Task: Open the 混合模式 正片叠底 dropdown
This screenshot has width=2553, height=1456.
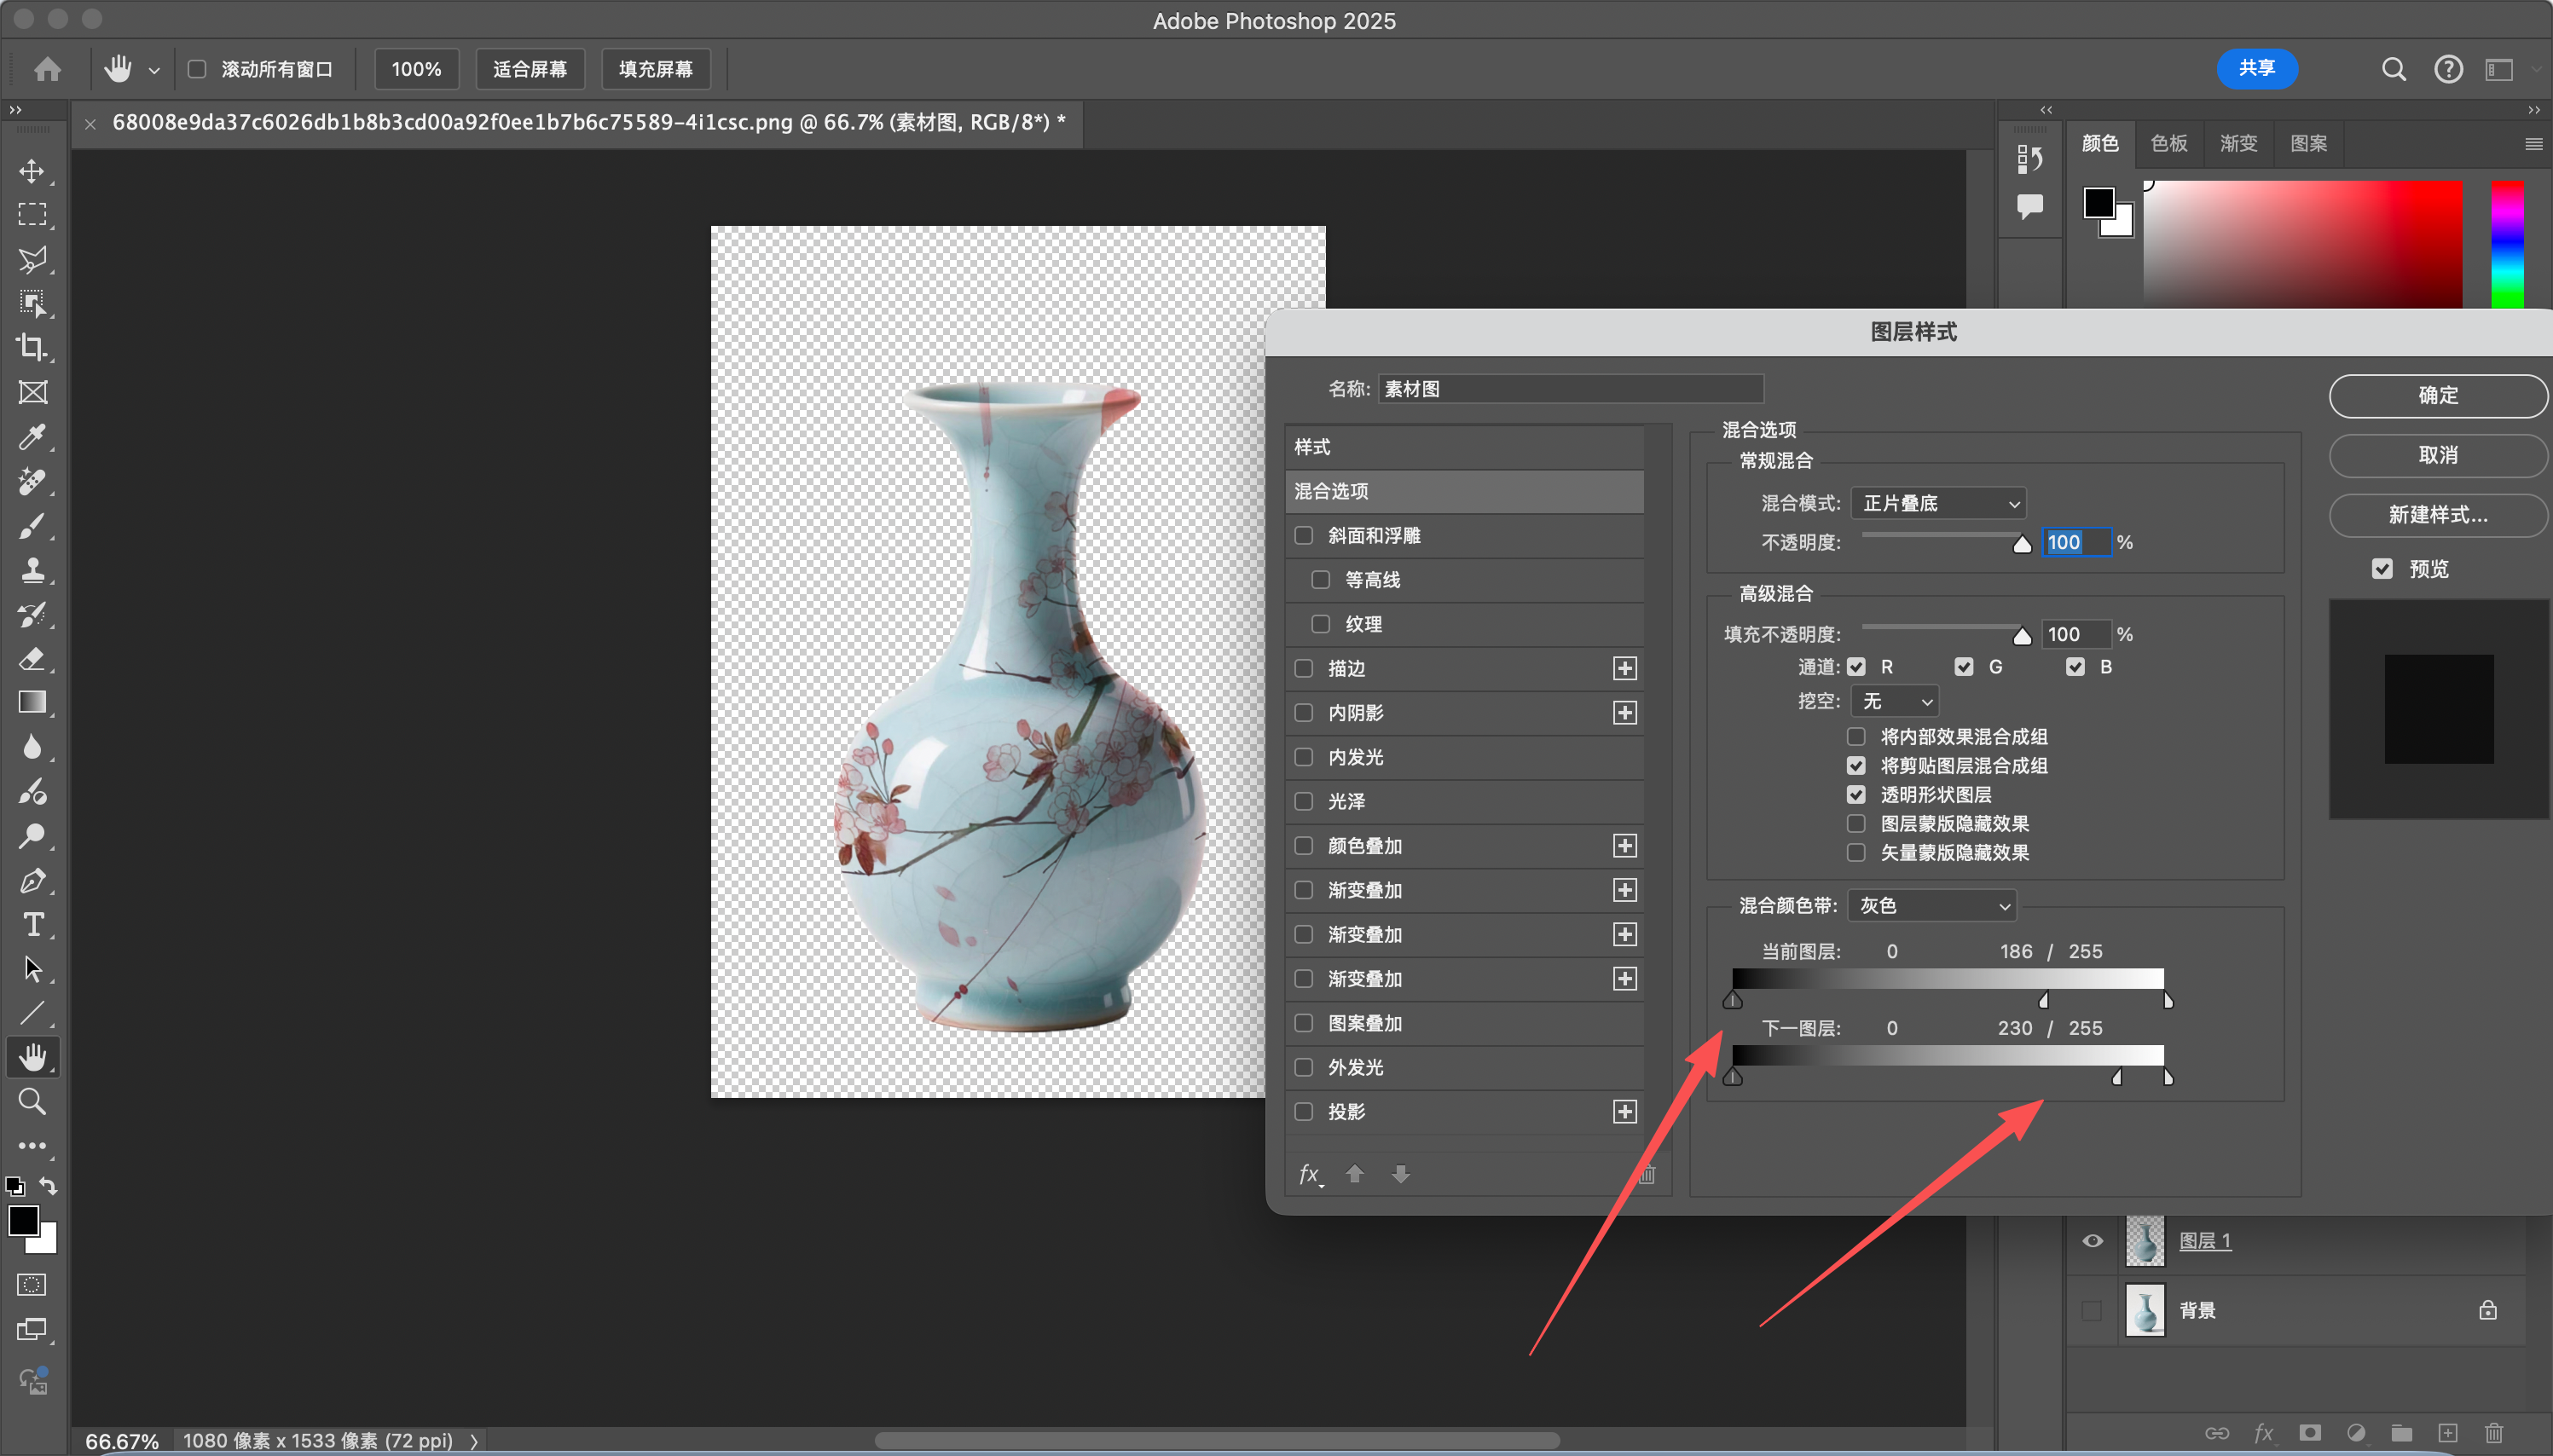Action: click(1937, 503)
